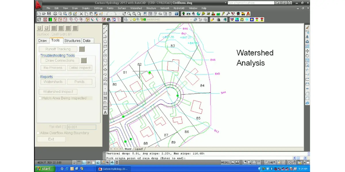Viewport: 345px width, 172px height.
Task: Open the File menu
Action: coord(48,8)
